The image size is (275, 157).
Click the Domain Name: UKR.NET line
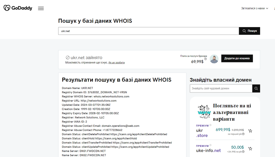pyautogui.click(x=77, y=88)
